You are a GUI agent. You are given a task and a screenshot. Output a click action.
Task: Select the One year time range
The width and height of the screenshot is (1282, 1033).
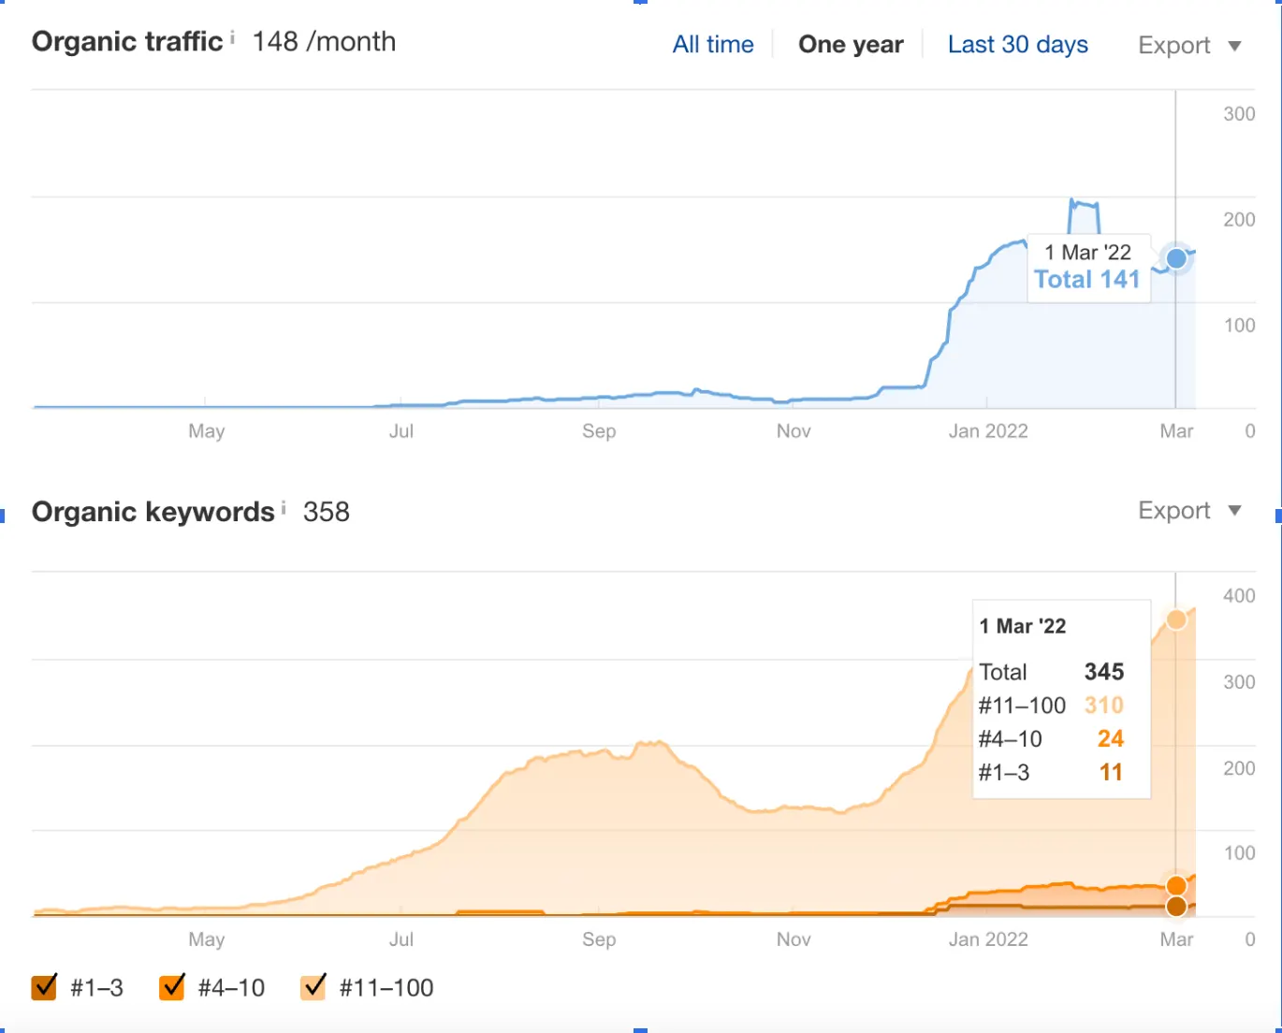coord(850,44)
